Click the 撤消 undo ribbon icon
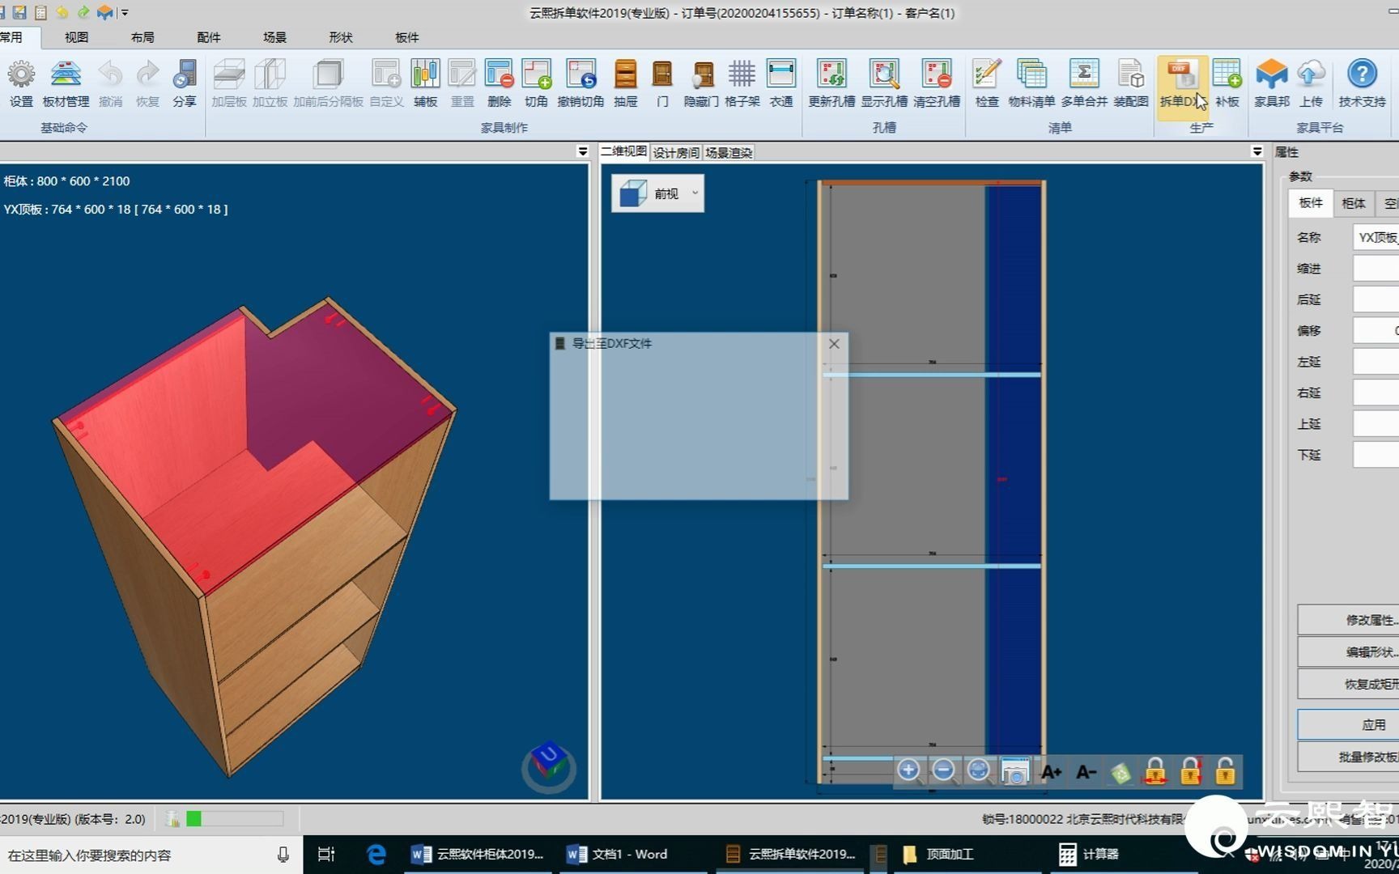1399x874 pixels. [110, 83]
